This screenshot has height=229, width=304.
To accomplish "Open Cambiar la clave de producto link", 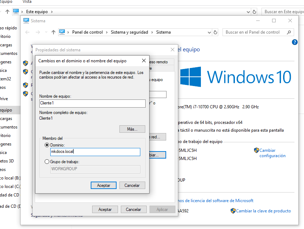I will pos(263,211).
